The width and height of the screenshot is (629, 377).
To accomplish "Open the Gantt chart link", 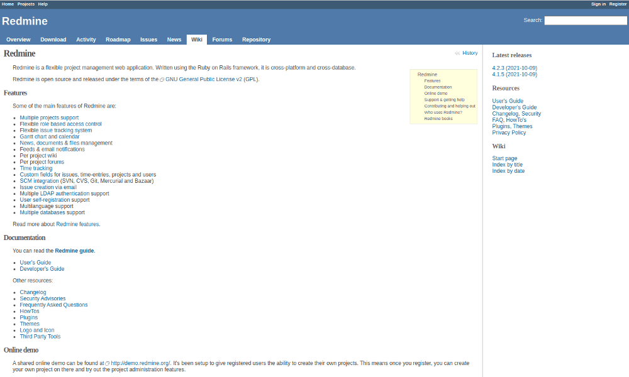I will click(33, 136).
